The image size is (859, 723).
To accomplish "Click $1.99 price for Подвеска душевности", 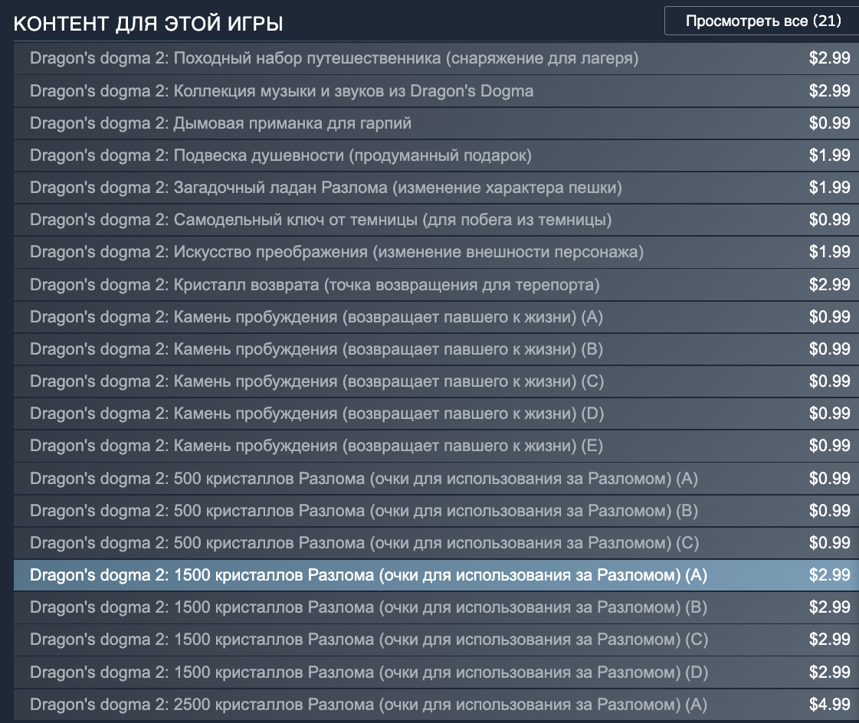I will [829, 155].
